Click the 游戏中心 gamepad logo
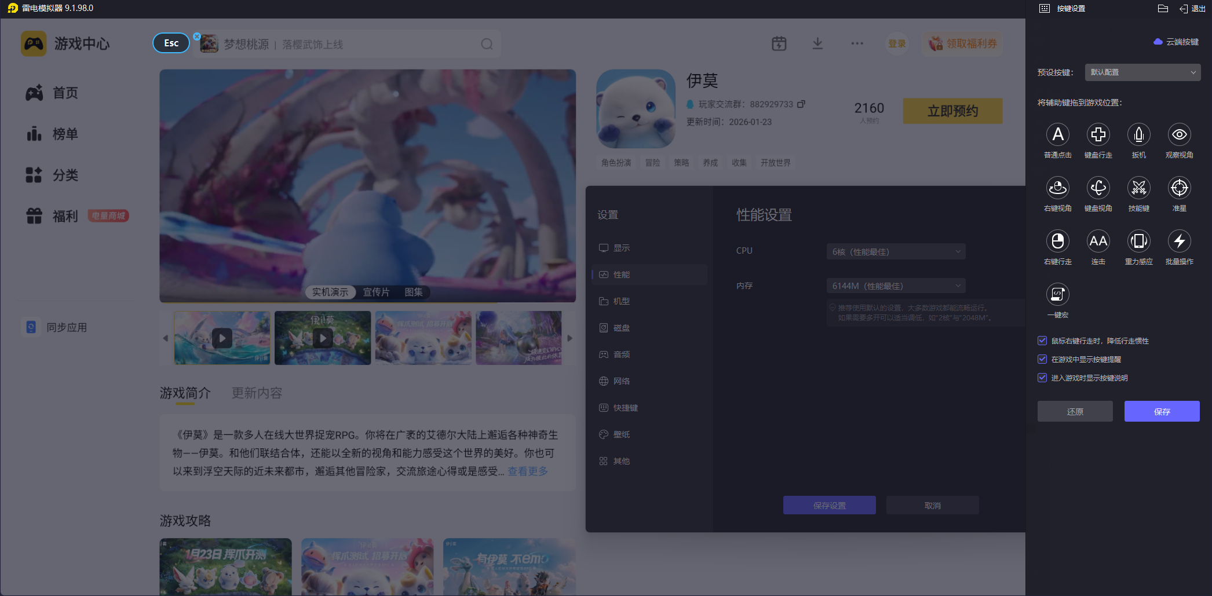Image resolution: width=1212 pixels, height=596 pixels. pyautogui.click(x=34, y=43)
